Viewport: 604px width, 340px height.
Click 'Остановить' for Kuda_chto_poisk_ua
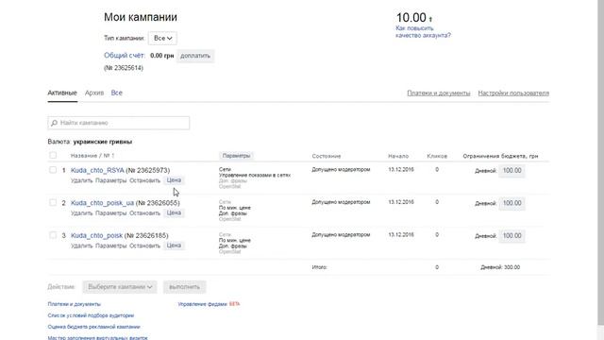(x=144, y=213)
